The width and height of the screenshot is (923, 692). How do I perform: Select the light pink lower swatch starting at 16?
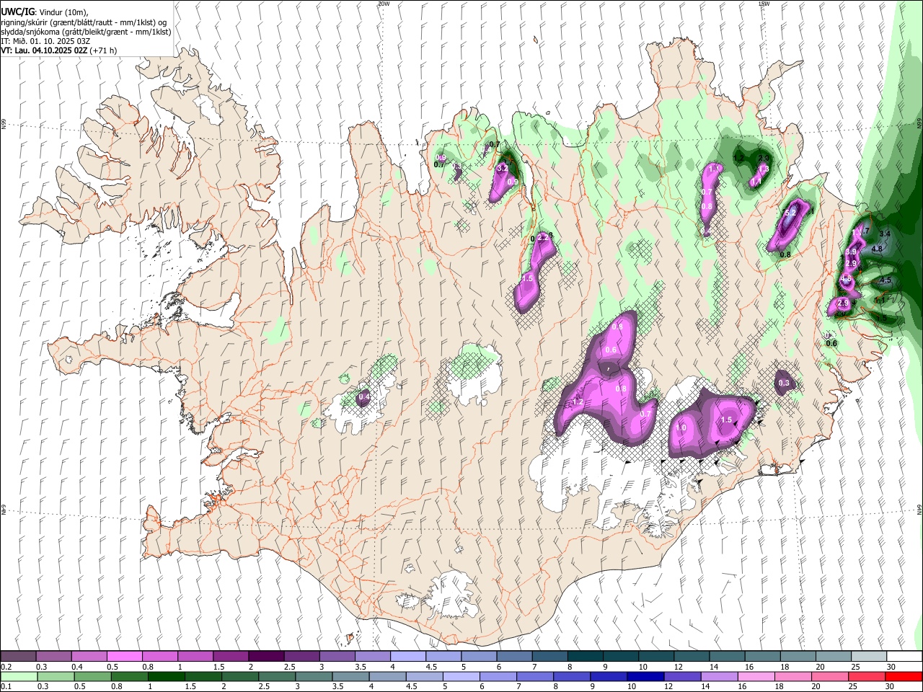[756, 676]
